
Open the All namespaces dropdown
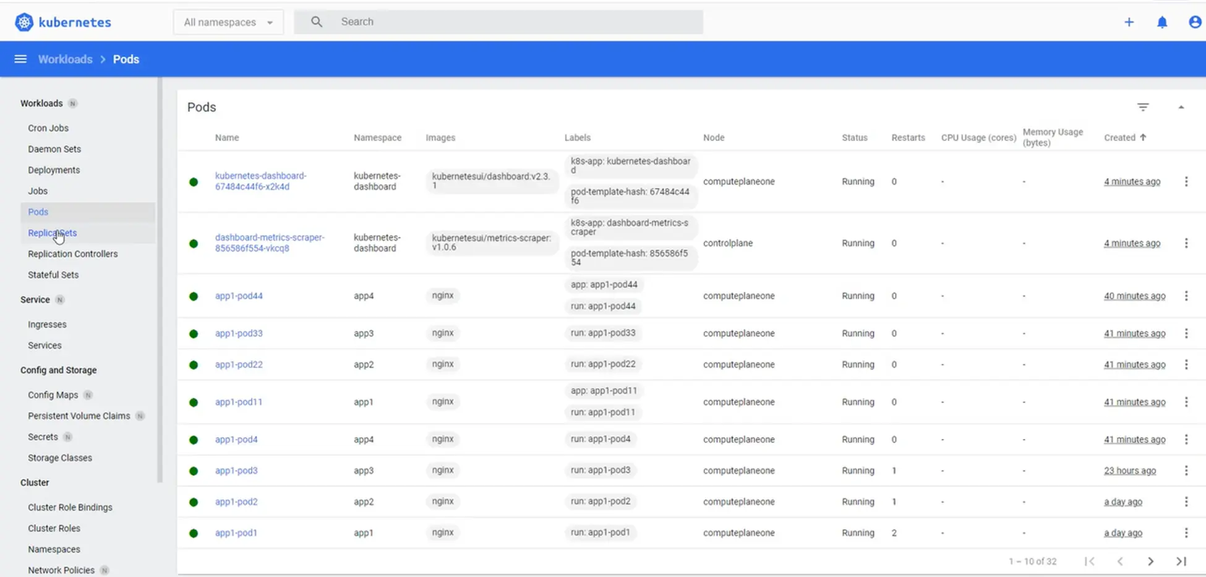[228, 22]
